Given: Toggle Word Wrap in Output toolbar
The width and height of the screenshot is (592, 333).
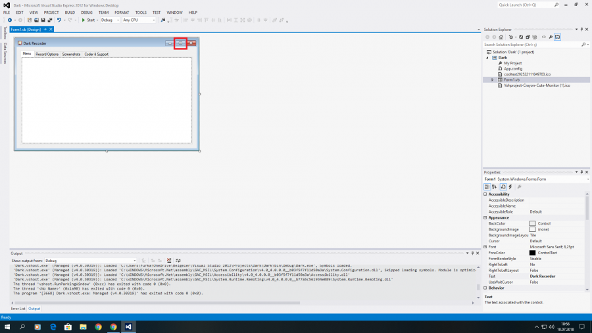Looking at the screenshot, I should point(178,261).
